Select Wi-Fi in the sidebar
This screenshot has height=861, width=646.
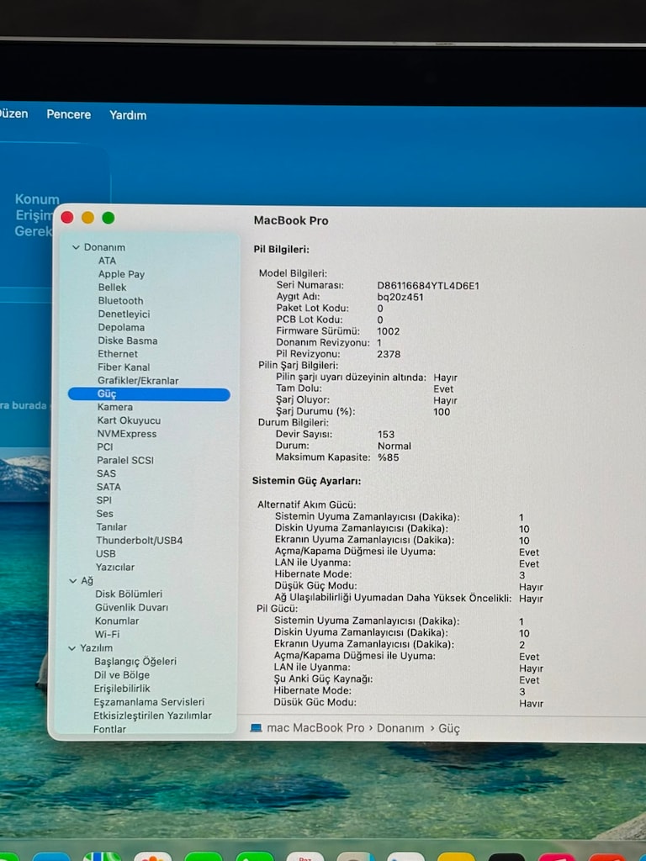[x=107, y=634]
